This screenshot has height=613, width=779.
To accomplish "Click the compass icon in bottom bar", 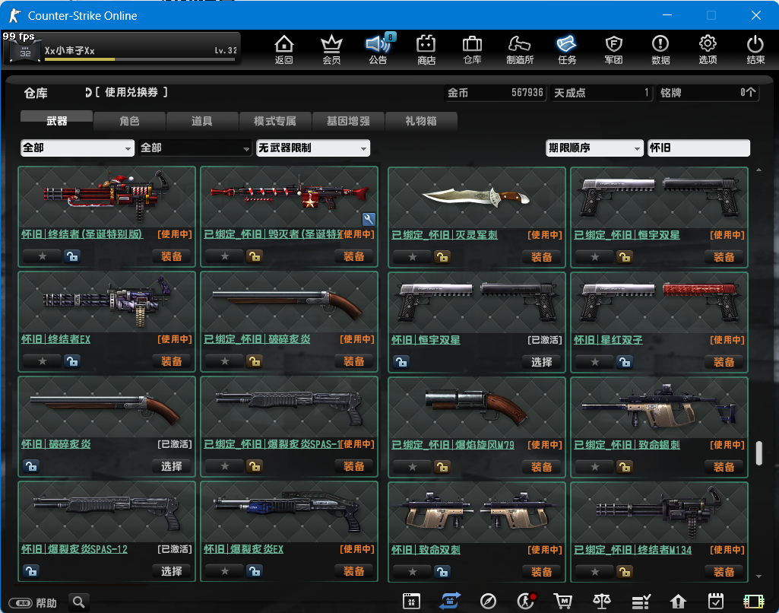I will coord(489,602).
